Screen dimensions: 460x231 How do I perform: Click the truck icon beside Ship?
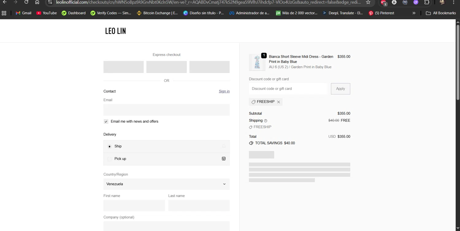[x=224, y=146]
